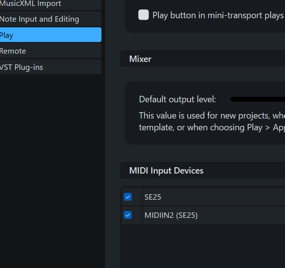285x268 pixels.
Task: Click the 'Default output level:' label
Action: pos(177,99)
